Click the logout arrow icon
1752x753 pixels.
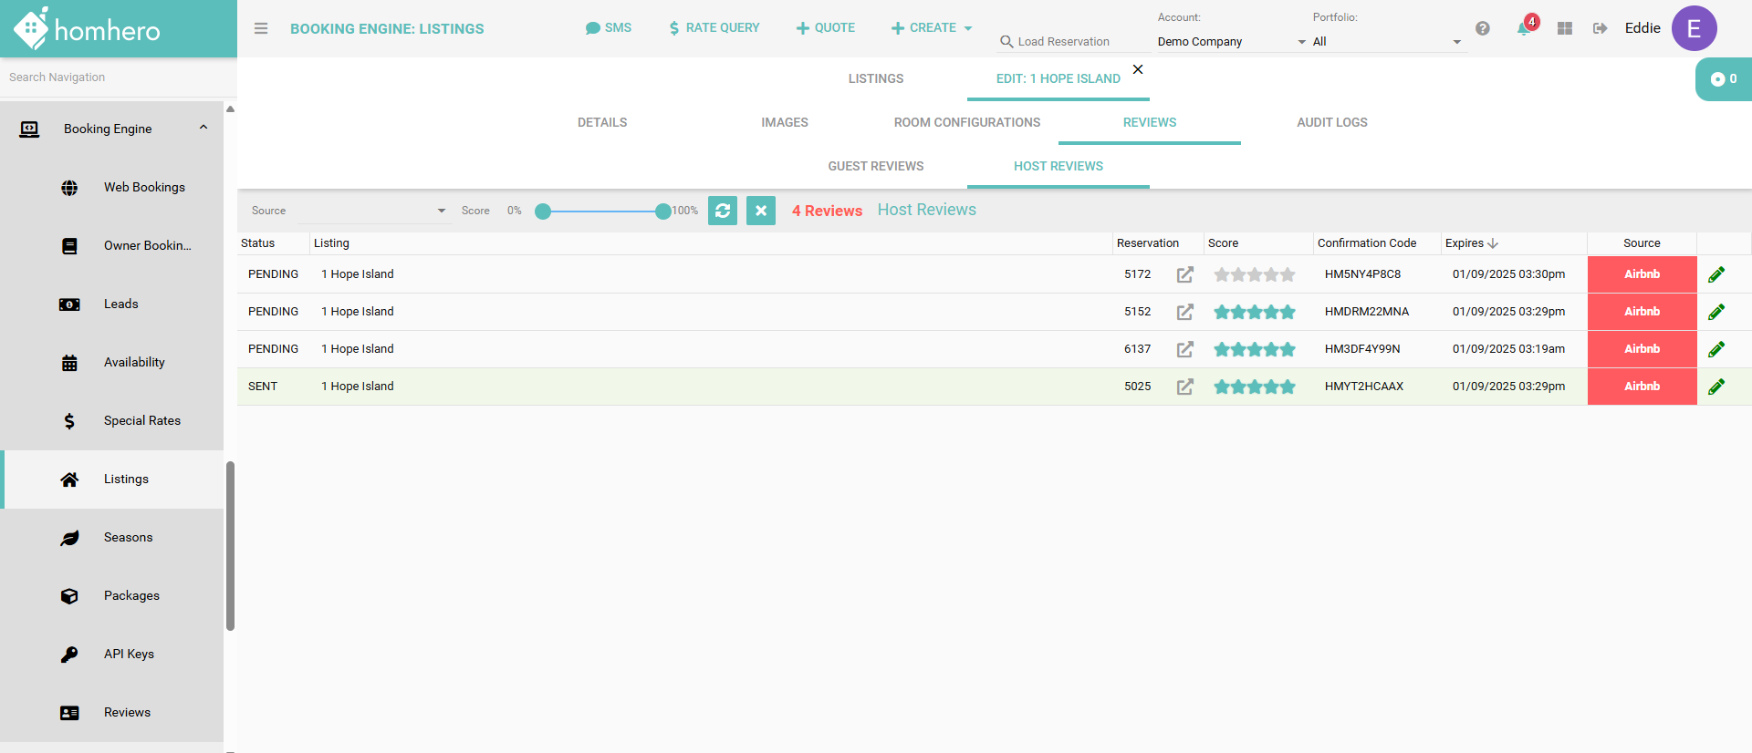(1600, 28)
